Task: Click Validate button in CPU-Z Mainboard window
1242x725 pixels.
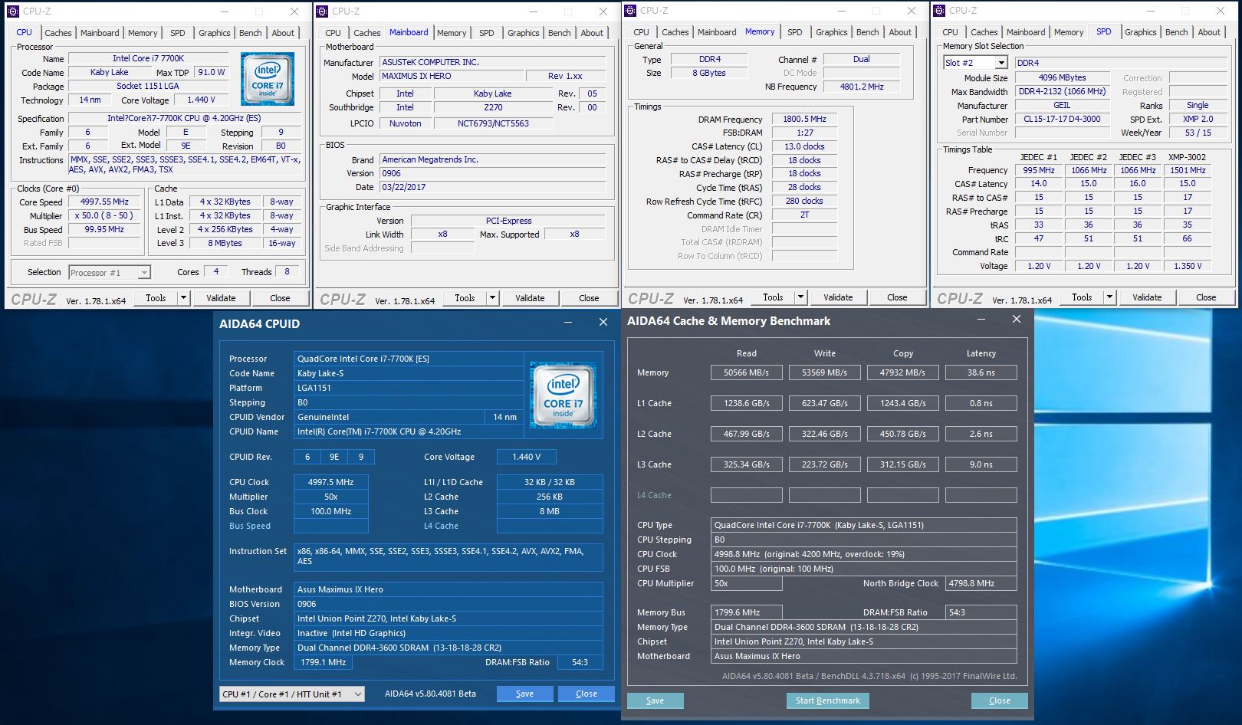Action: point(530,298)
